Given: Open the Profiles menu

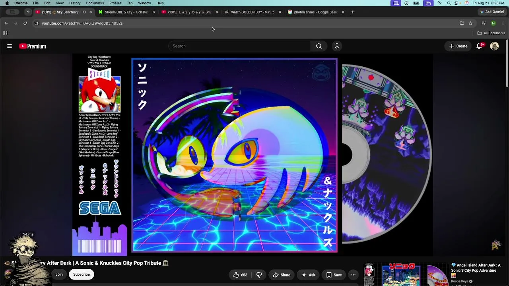Looking at the screenshot, I should pyautogui.click(x=115, y=3).
